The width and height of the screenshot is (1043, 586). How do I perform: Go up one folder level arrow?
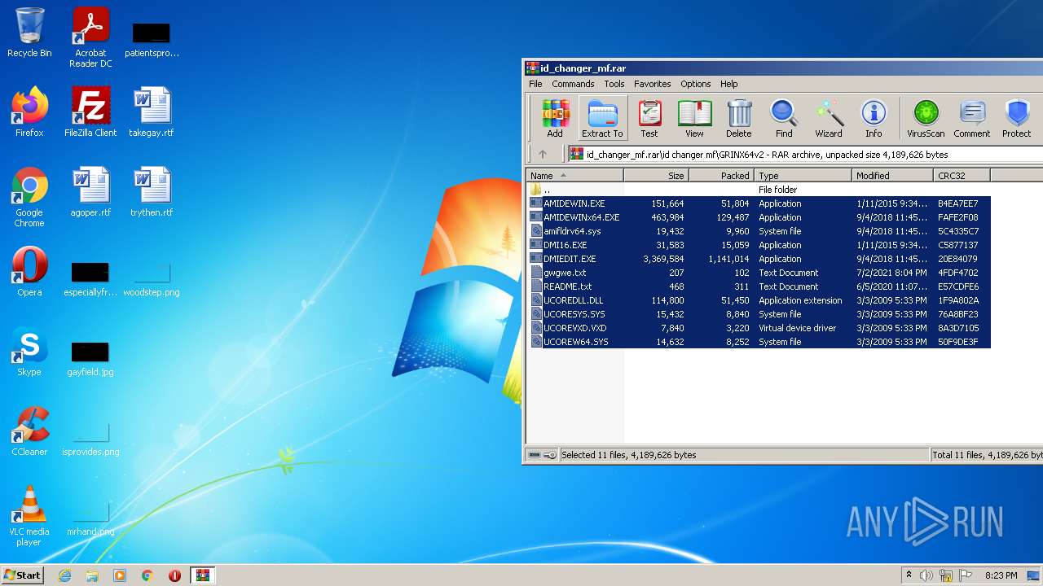[x=543, y=154]
